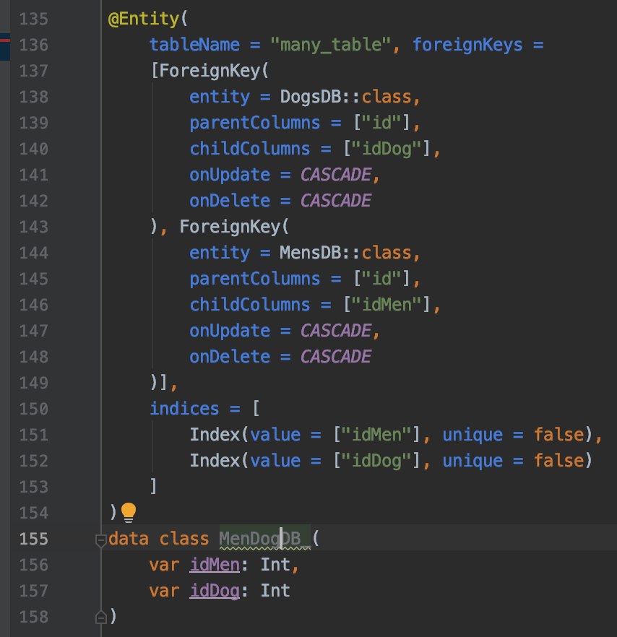
Task: Click the red change marker beside line 136
Action: (5, 40)
